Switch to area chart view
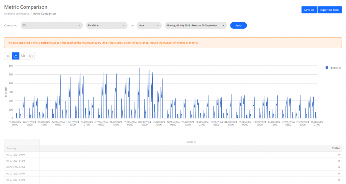The width and height of the screenshot is (346, 184). coord(31,56)
